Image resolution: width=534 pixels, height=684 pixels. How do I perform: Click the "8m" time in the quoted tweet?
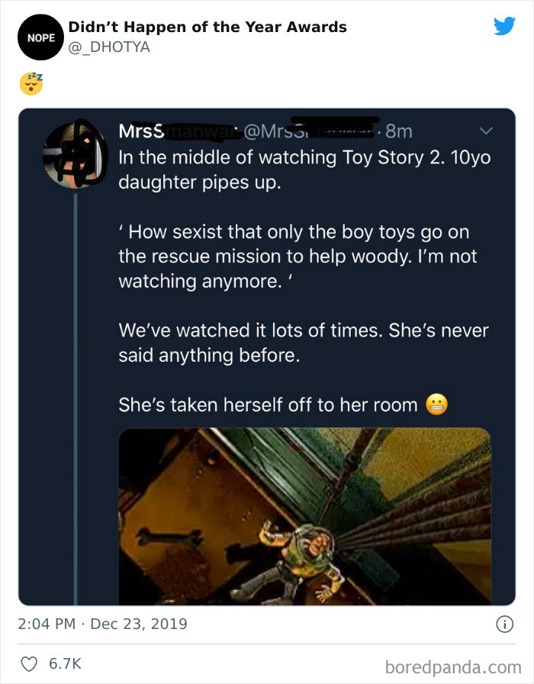[x=399, y=131]
